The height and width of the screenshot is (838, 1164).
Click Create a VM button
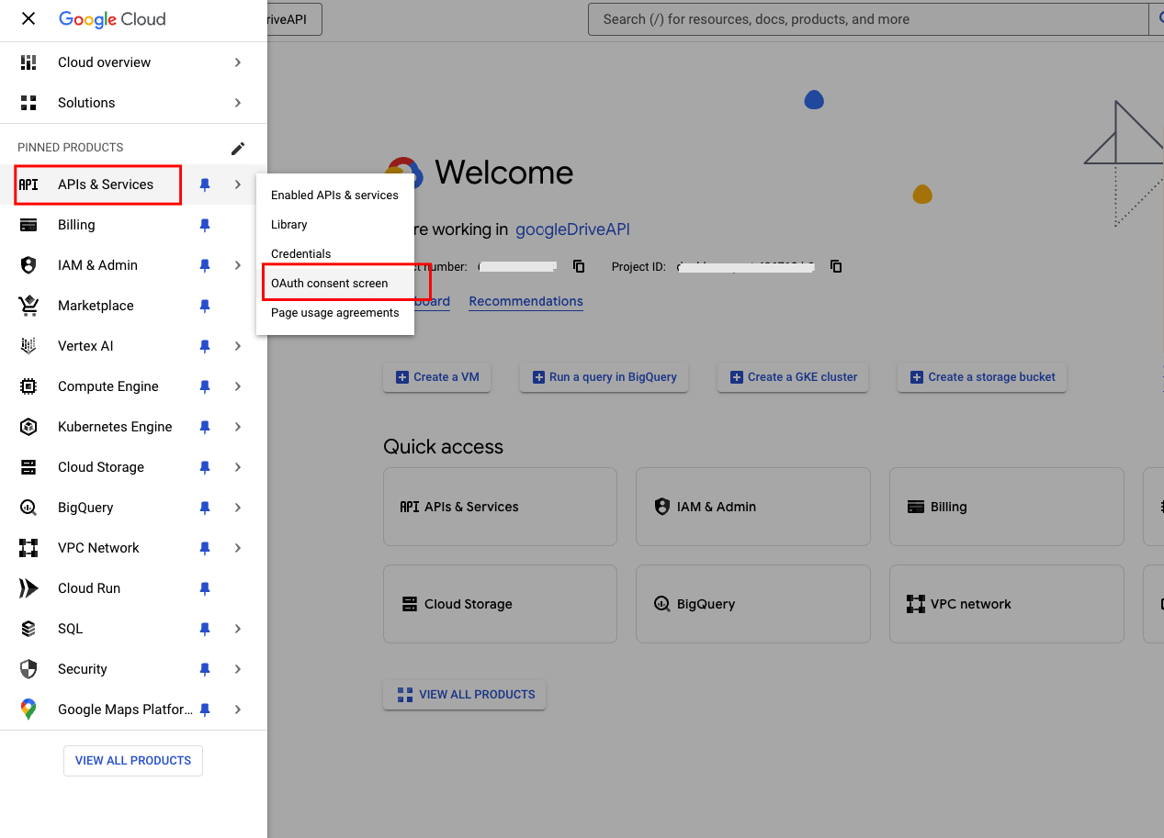coord(437,377)
